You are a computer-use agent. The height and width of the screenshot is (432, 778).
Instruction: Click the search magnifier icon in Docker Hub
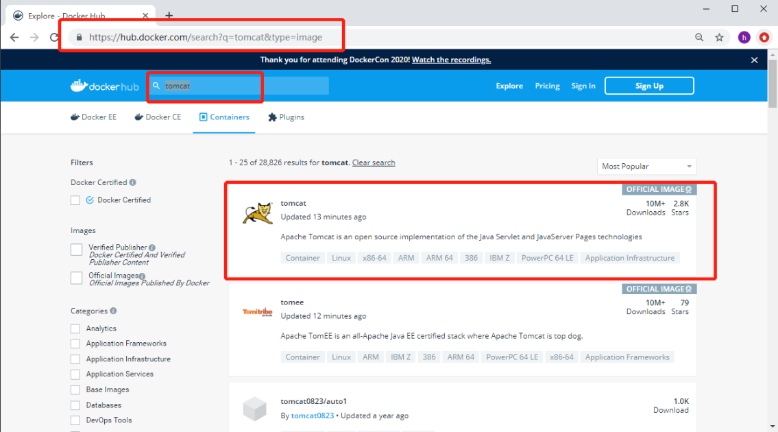(x=156, y=86)
